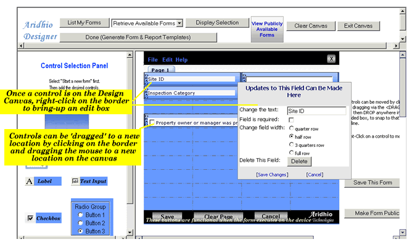This screenshot has width=407, height=247.
Task: Choose the Checkbox control text
Action: (49, 218)
